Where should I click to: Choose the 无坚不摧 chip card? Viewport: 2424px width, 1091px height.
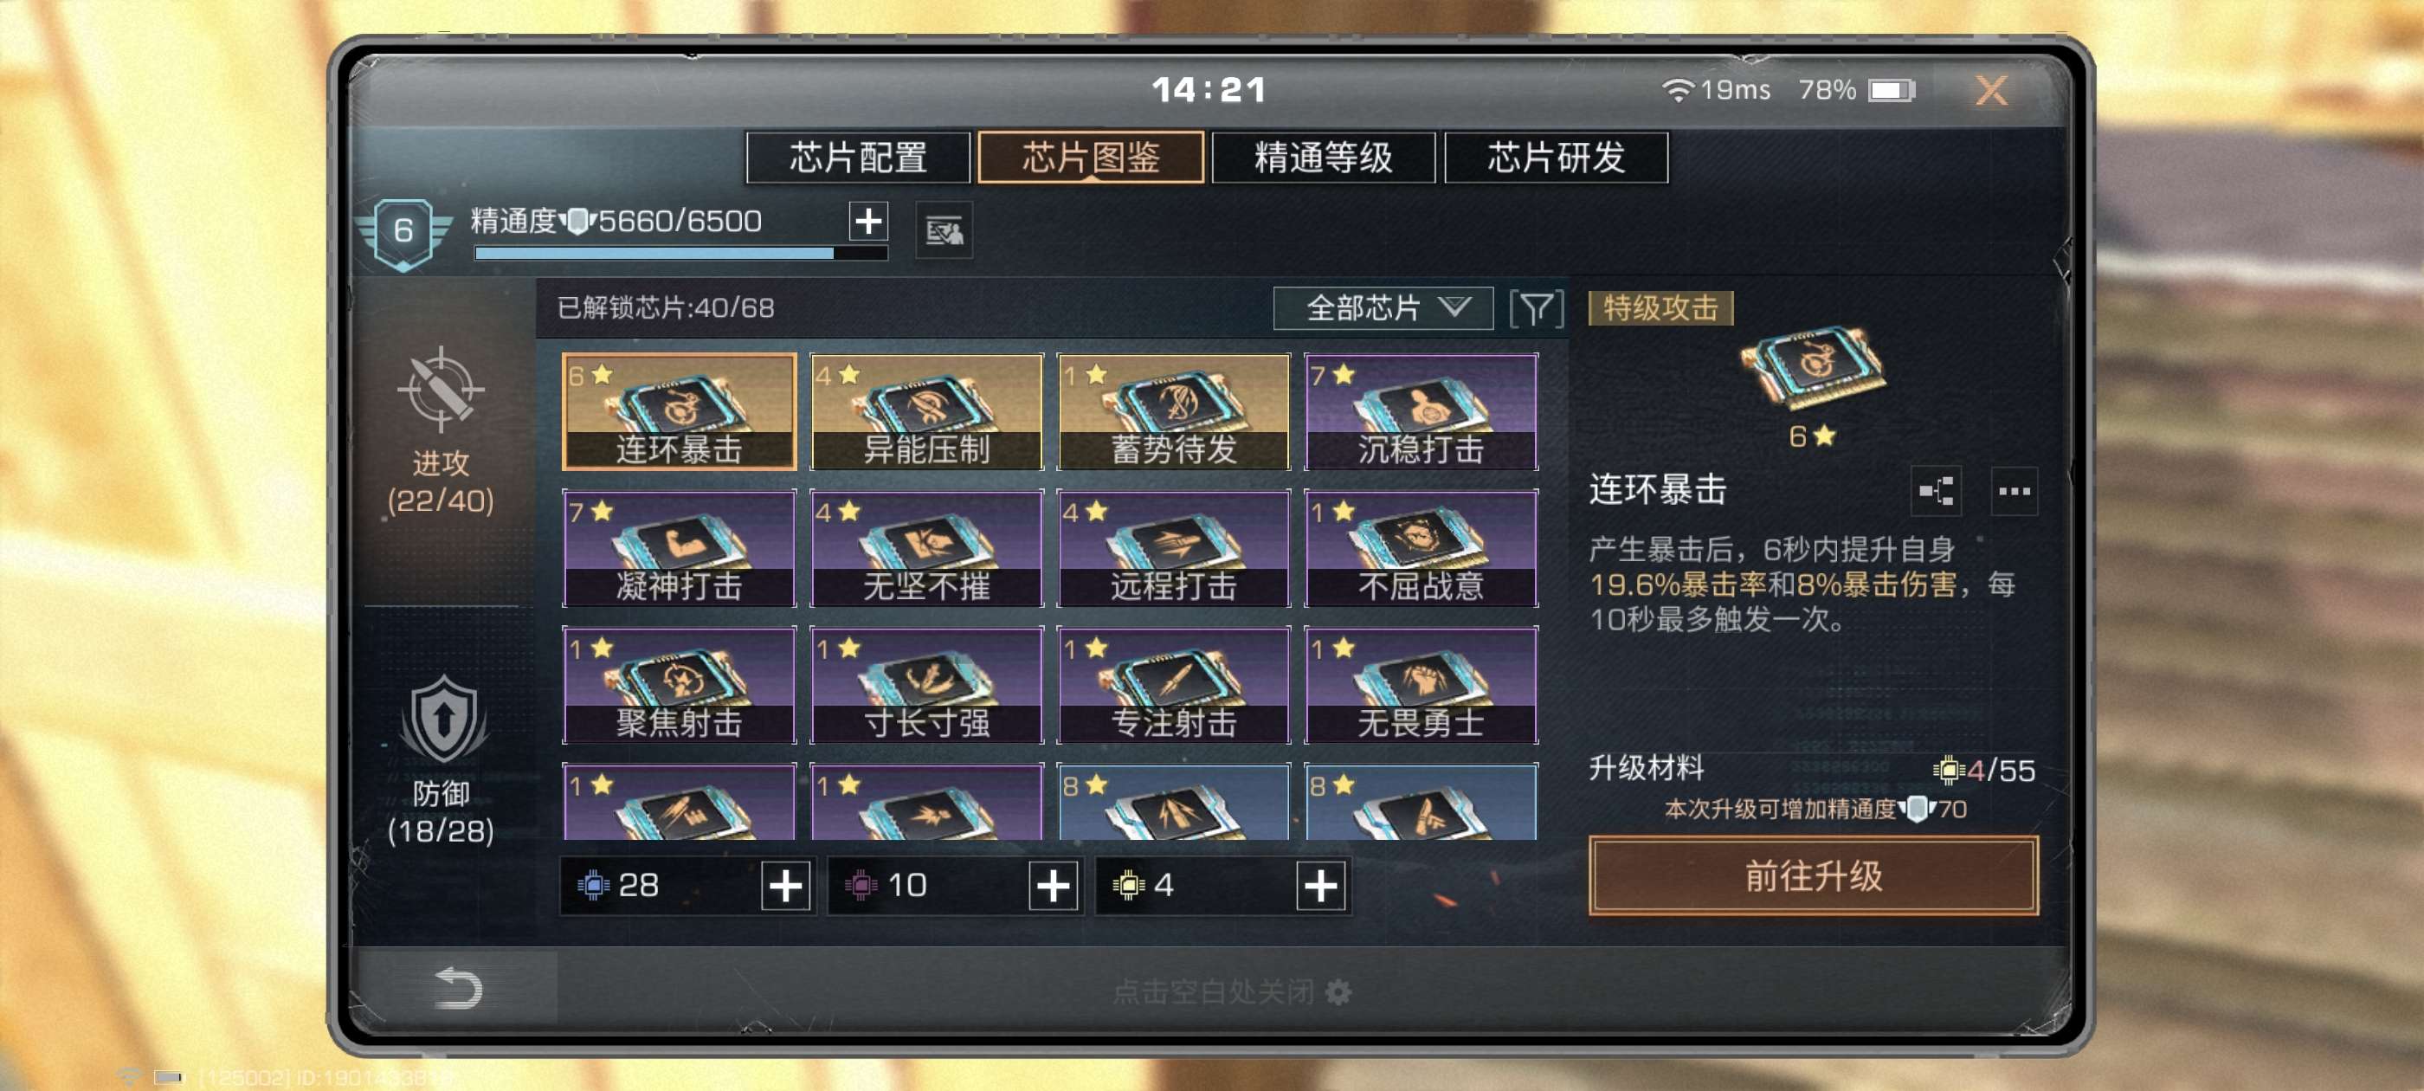point(927,548)
